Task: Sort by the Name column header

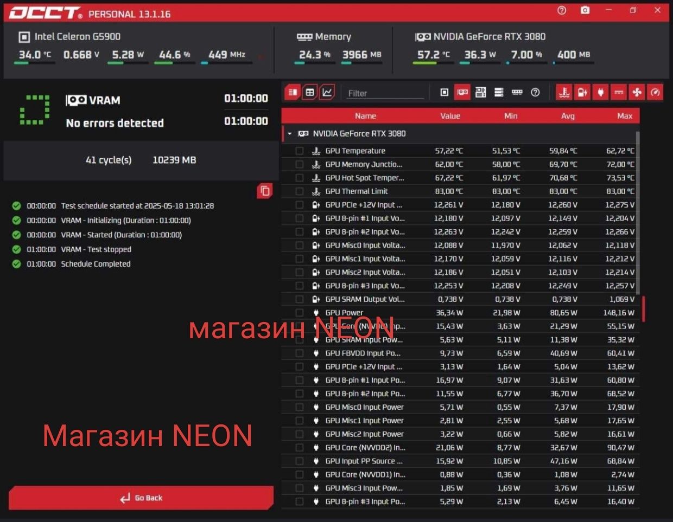Action: click(x=365, y=116)
